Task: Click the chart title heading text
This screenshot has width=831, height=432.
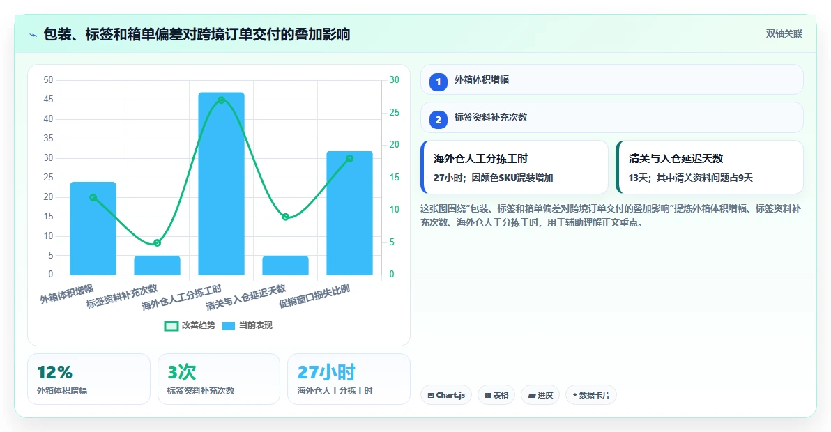Action: pos(197,34)
